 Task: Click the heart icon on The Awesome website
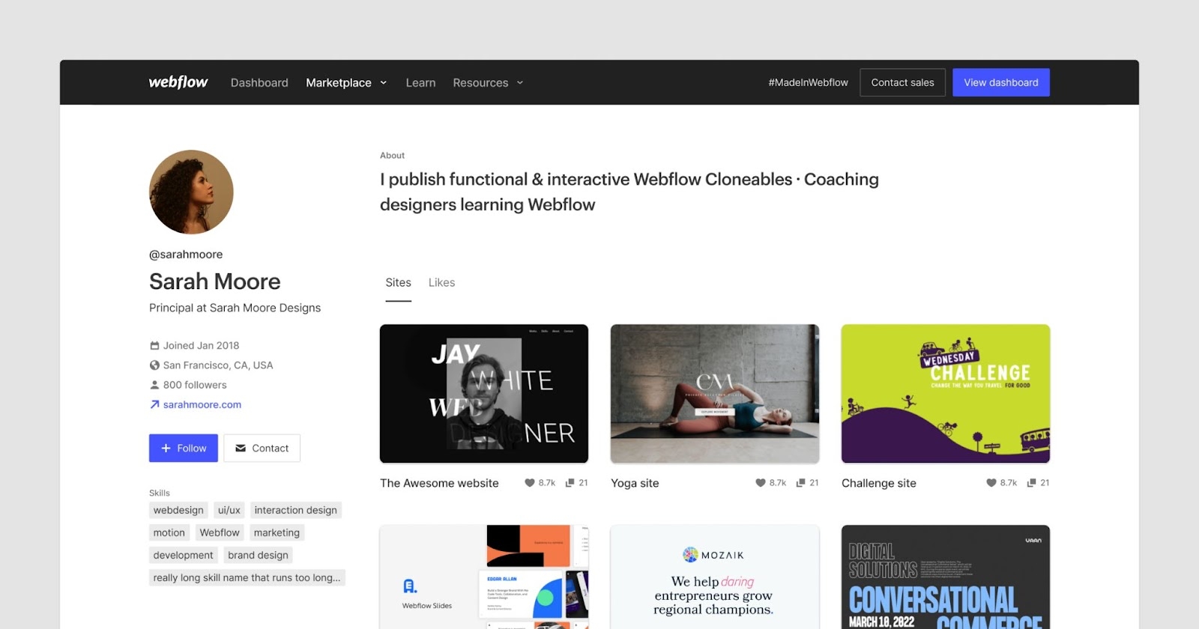(x=530, y=483)
